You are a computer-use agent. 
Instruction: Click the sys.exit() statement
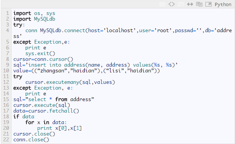(40, 54)
